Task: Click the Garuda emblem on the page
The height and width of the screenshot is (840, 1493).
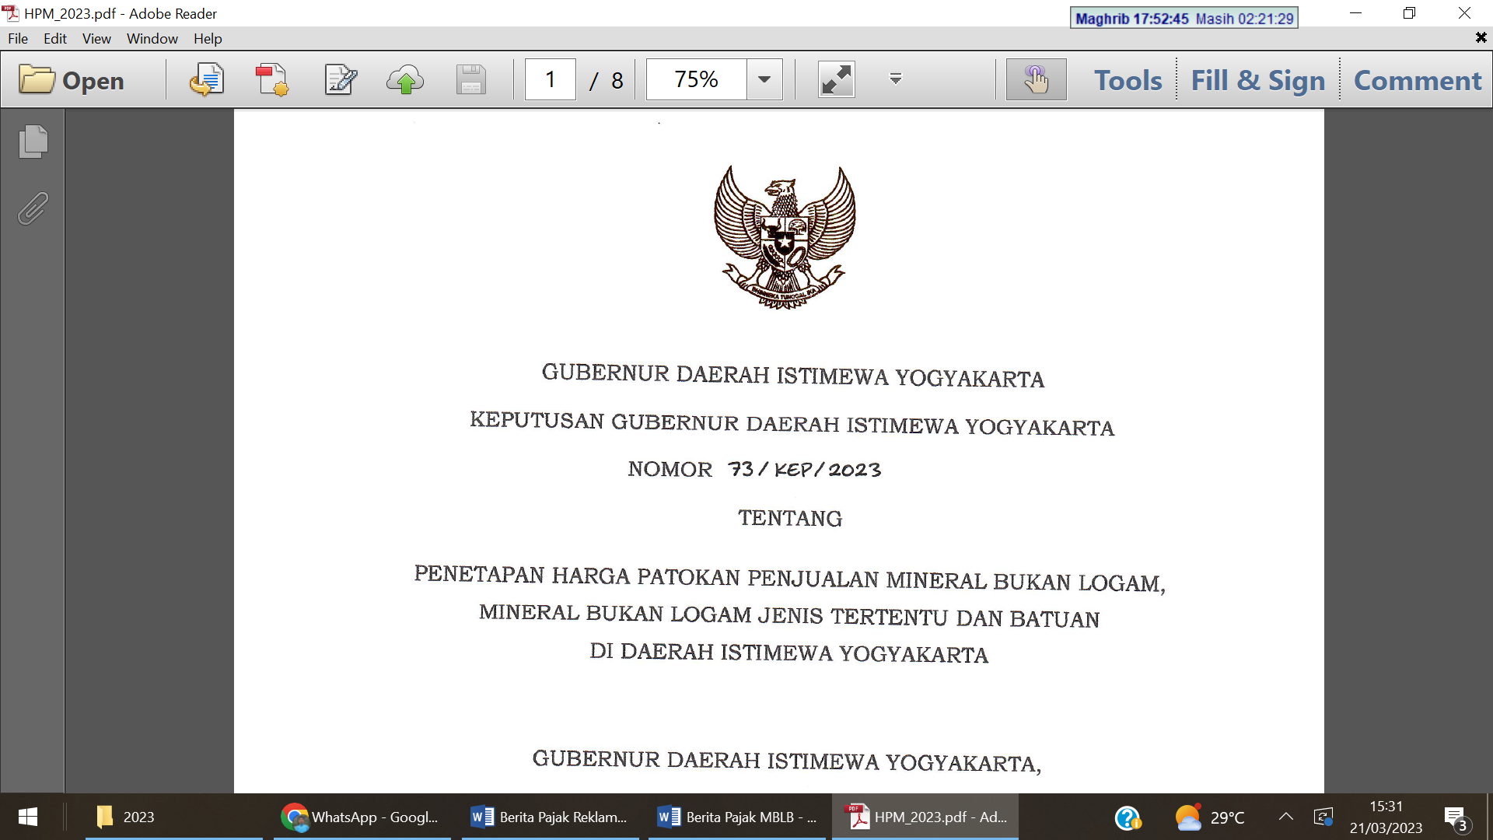Action: (784, 237)
